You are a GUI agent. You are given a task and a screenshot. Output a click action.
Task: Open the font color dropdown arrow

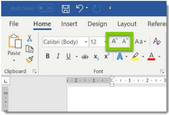[159, 56]
